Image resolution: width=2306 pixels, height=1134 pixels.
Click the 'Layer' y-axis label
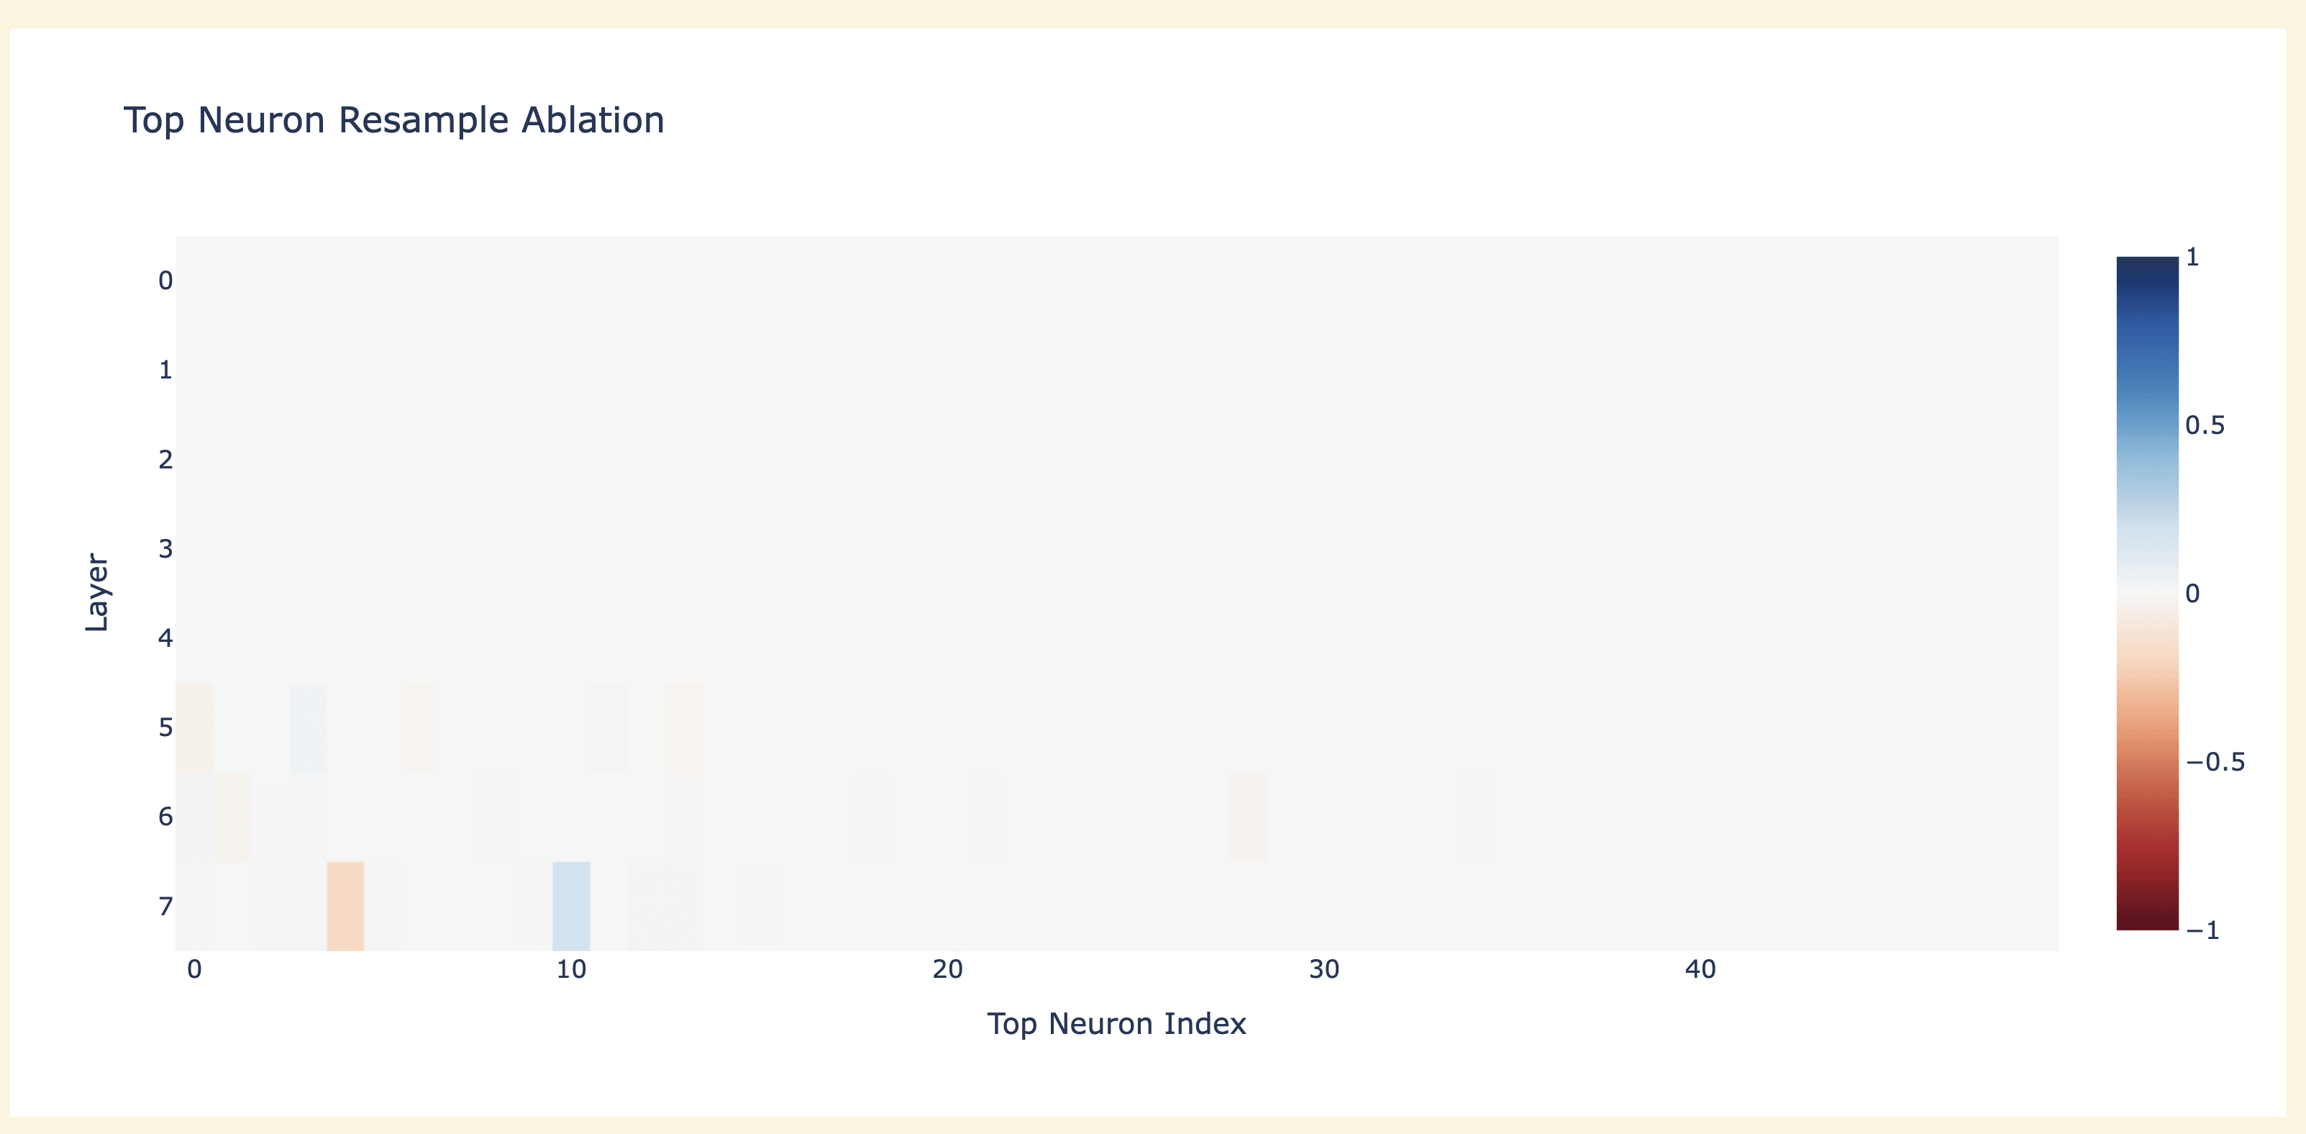(x=96, y=593)
